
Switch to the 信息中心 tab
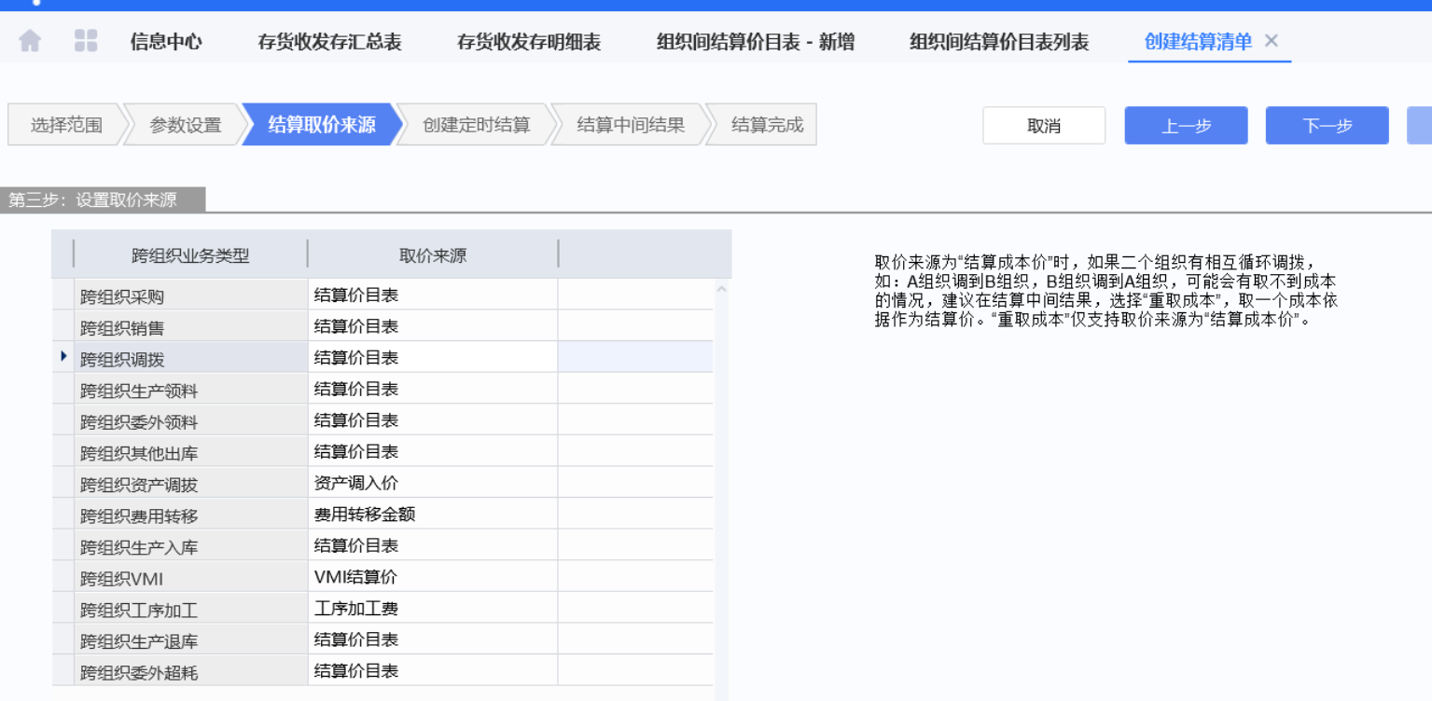point(166,42)
